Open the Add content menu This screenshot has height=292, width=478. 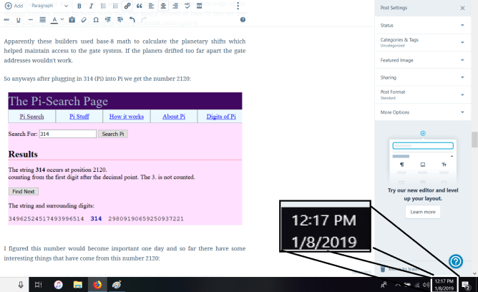(x=14, y=6)
